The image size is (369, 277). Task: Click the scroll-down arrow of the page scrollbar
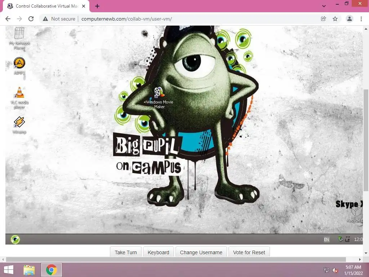366,253
